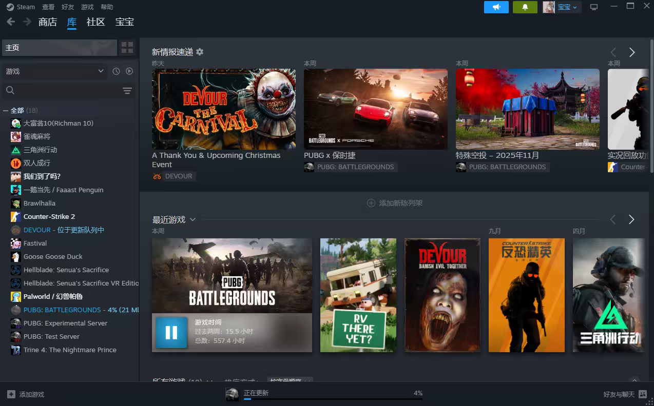Image resolution: width=654 pixels, height=406 pixels.
Task: Open the 商店 tab
Action: 47,22
